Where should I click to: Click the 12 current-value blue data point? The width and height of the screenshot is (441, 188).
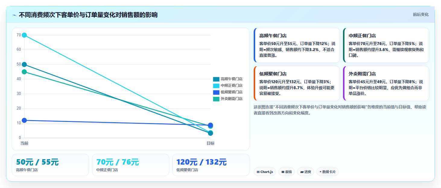click(x=24, y=120)
